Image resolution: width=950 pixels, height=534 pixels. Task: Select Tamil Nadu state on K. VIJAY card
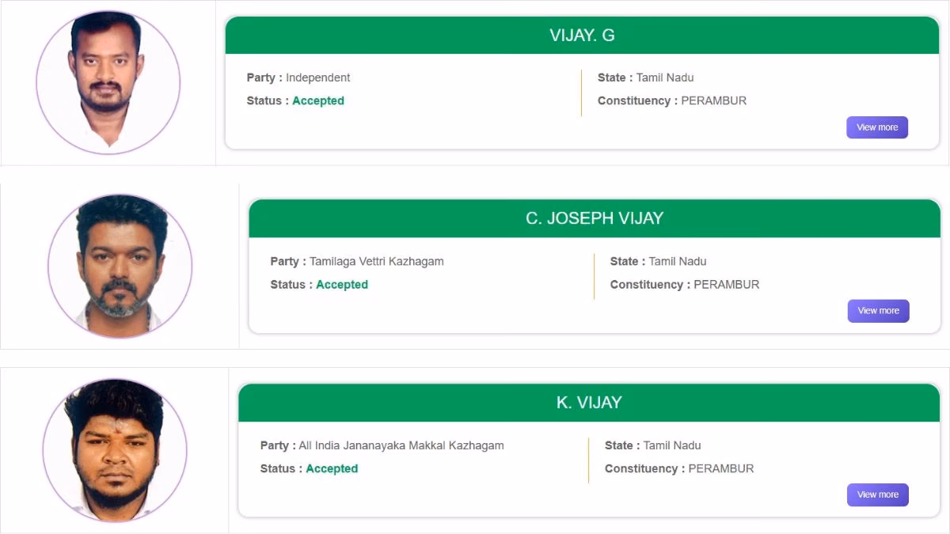(672, 445)
